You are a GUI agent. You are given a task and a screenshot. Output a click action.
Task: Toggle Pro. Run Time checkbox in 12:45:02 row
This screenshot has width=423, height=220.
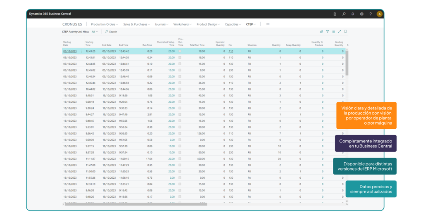point(180,70)
